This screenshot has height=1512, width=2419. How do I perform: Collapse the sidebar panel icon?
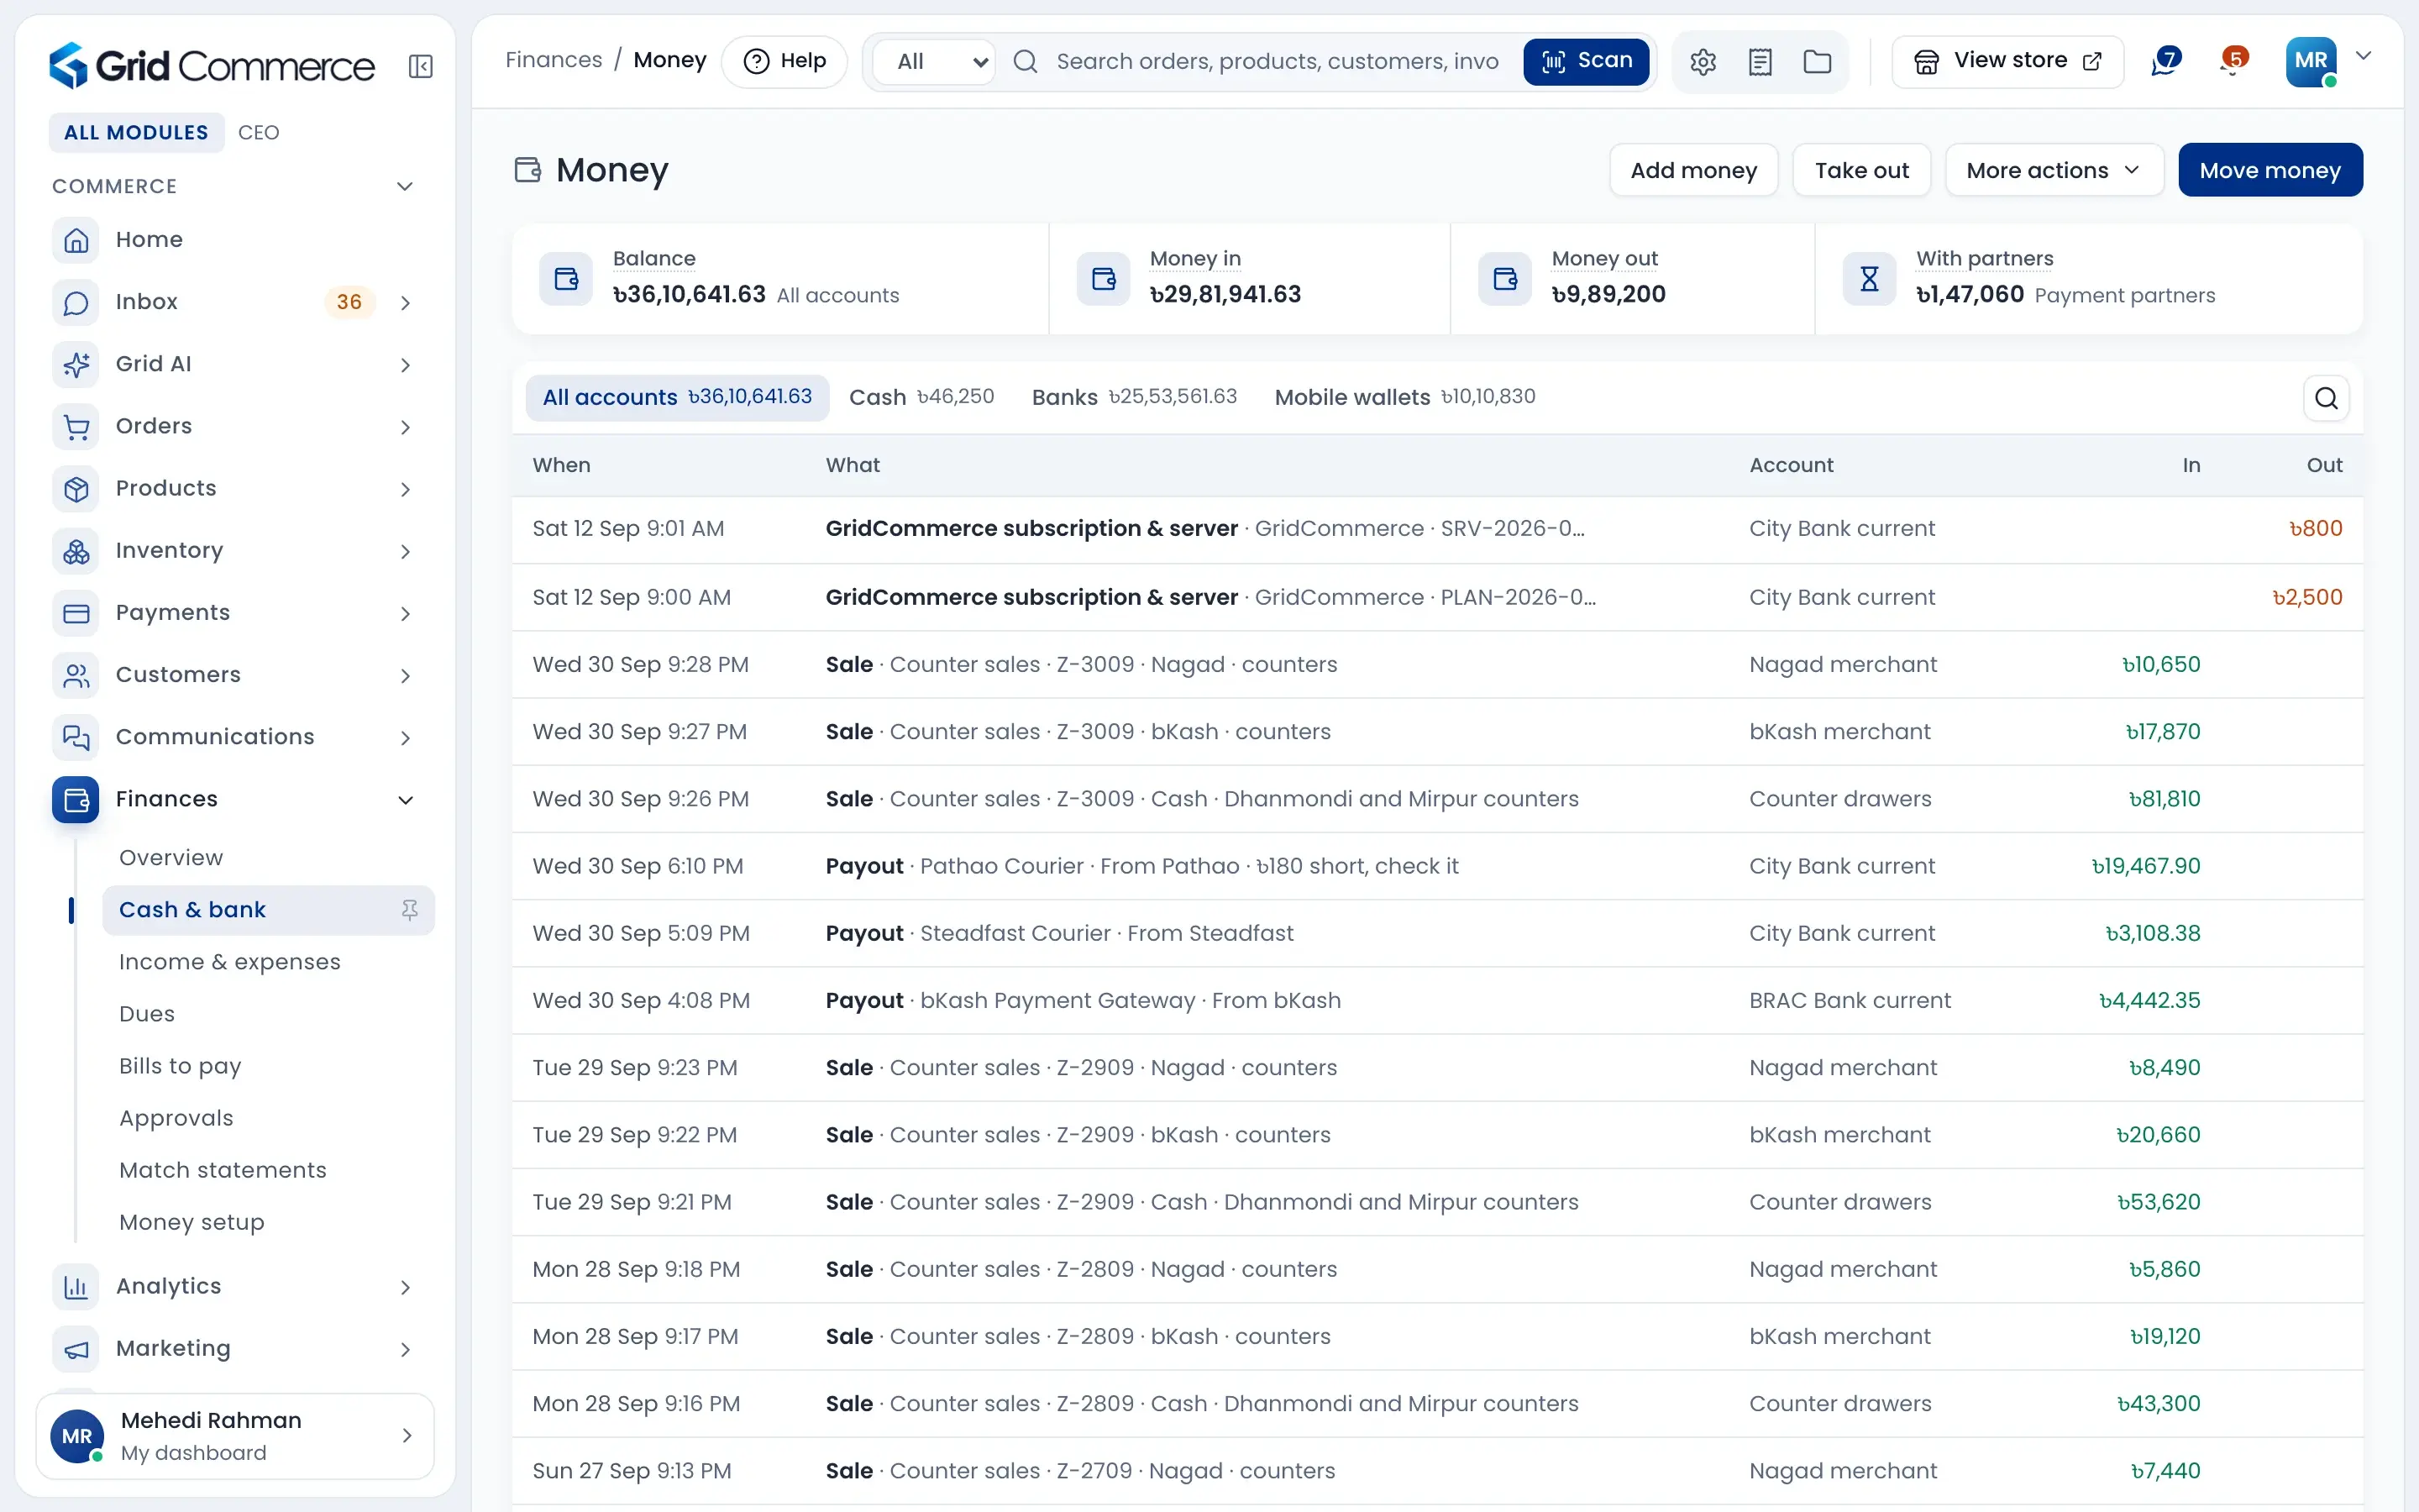[420, 66]
